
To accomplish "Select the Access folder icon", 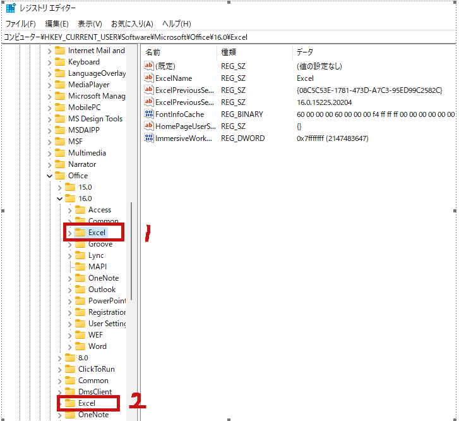I will pyautogui.click(x=80, y=210).
